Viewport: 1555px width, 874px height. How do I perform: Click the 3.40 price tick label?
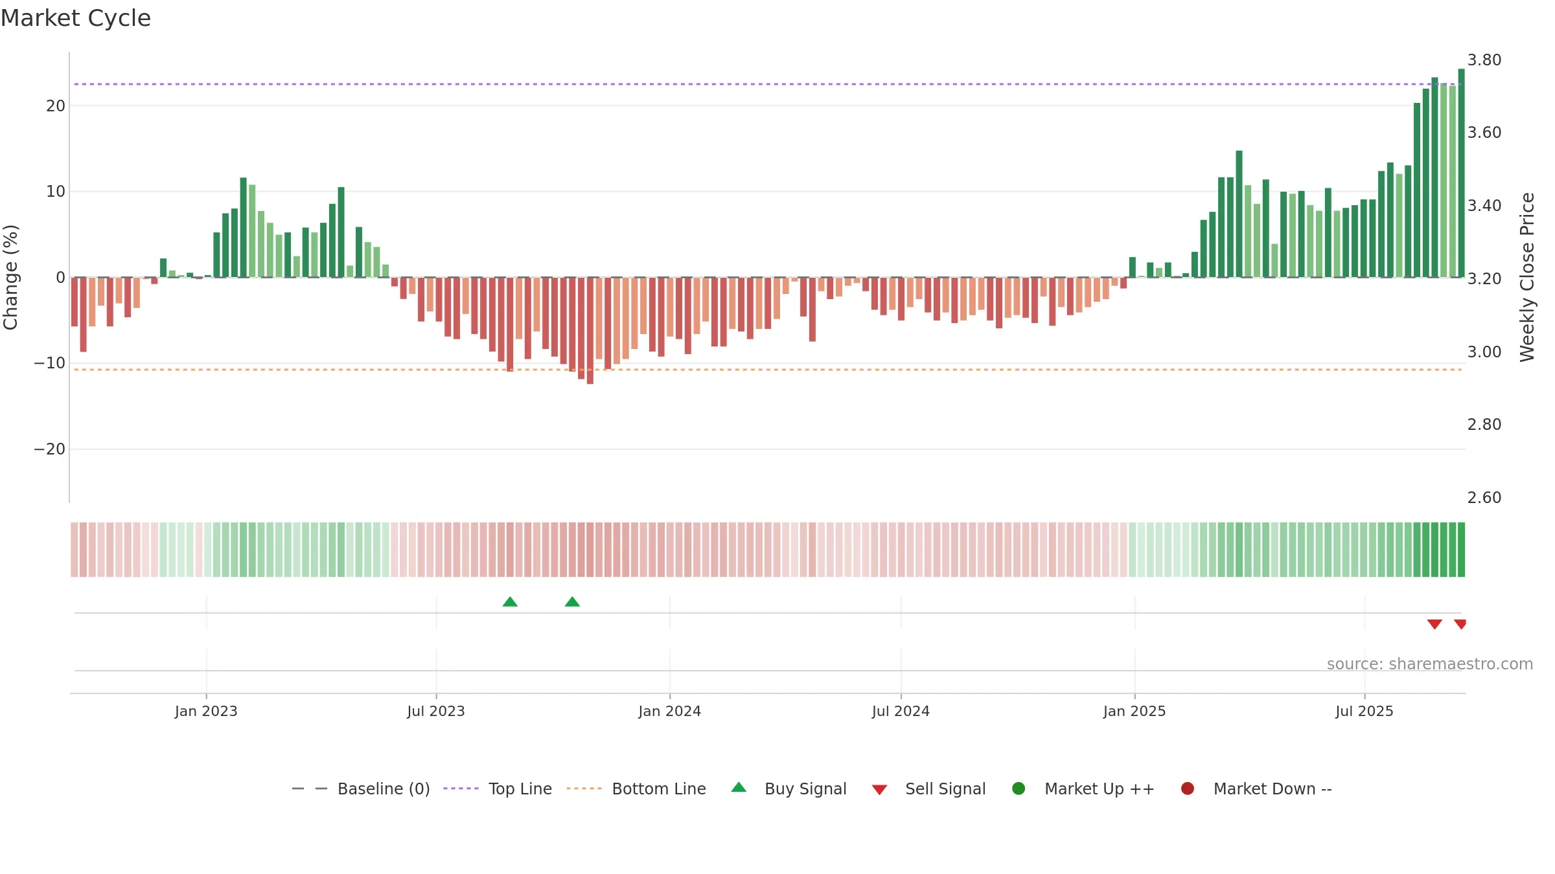pyautogui.click(x=1484, y=206)
